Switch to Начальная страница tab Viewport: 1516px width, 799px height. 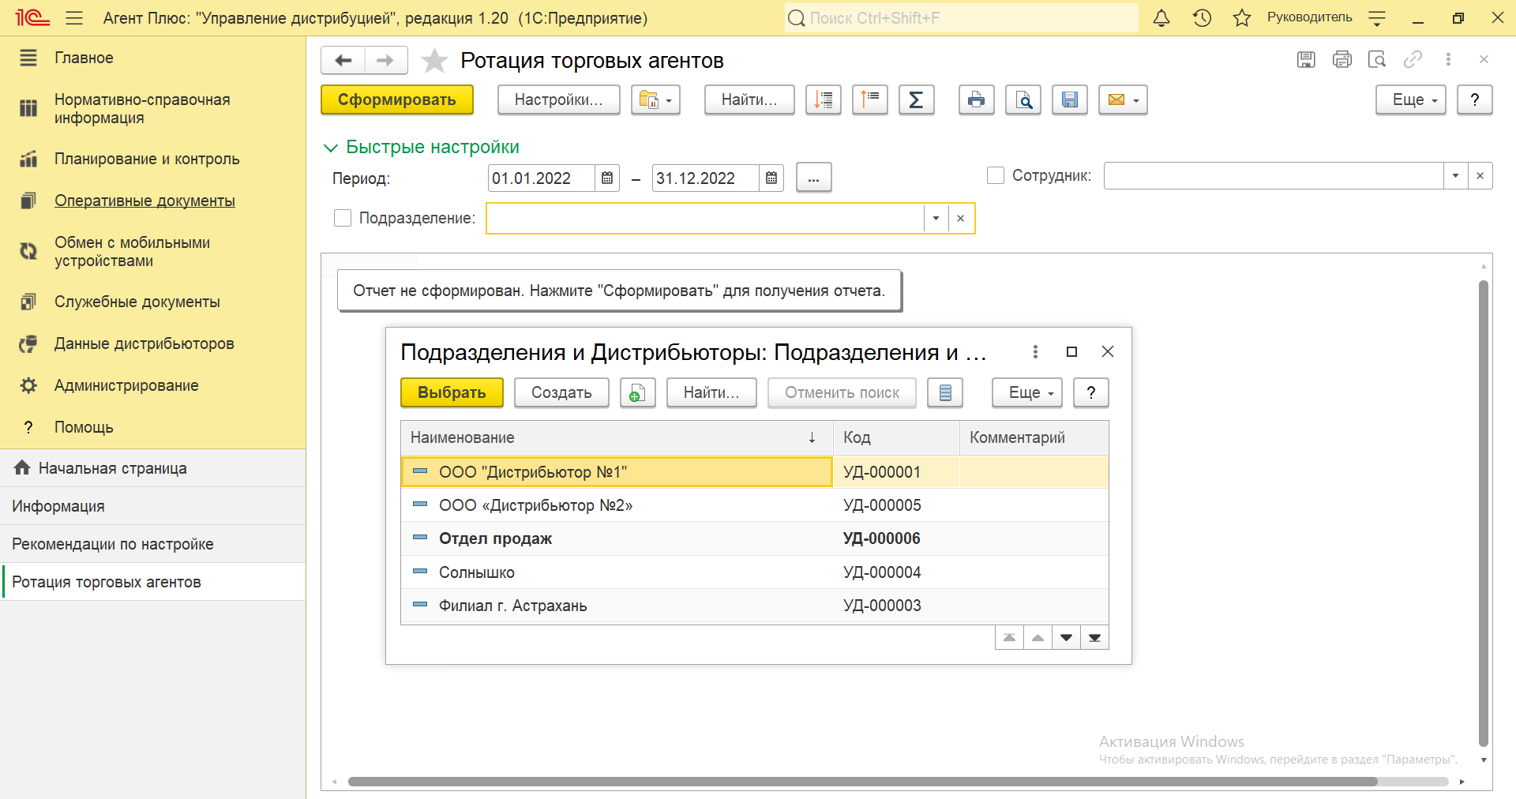(152, 468)
